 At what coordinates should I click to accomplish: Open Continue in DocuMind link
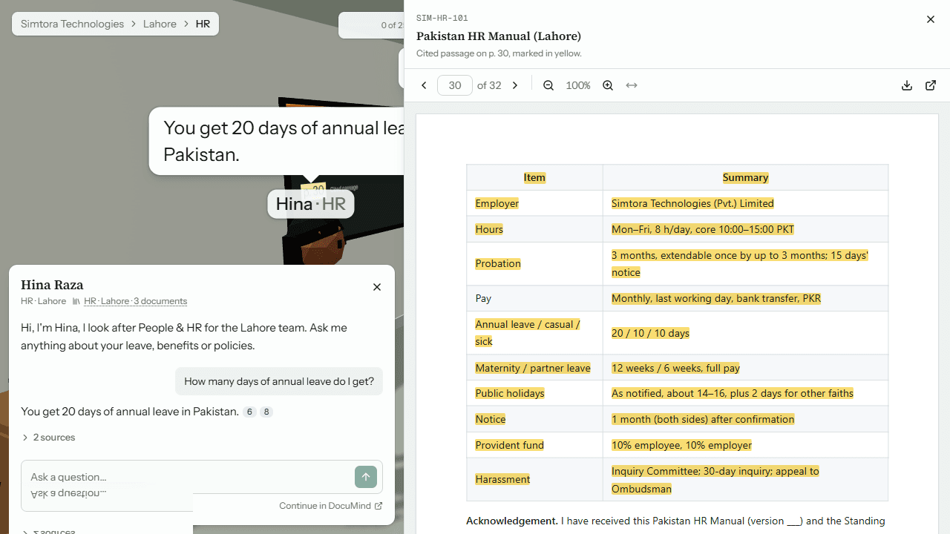[x=331, y=506]
